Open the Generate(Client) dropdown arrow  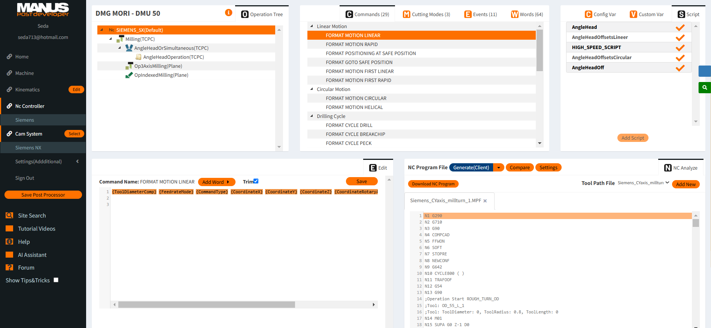click(x=498, y=168)
